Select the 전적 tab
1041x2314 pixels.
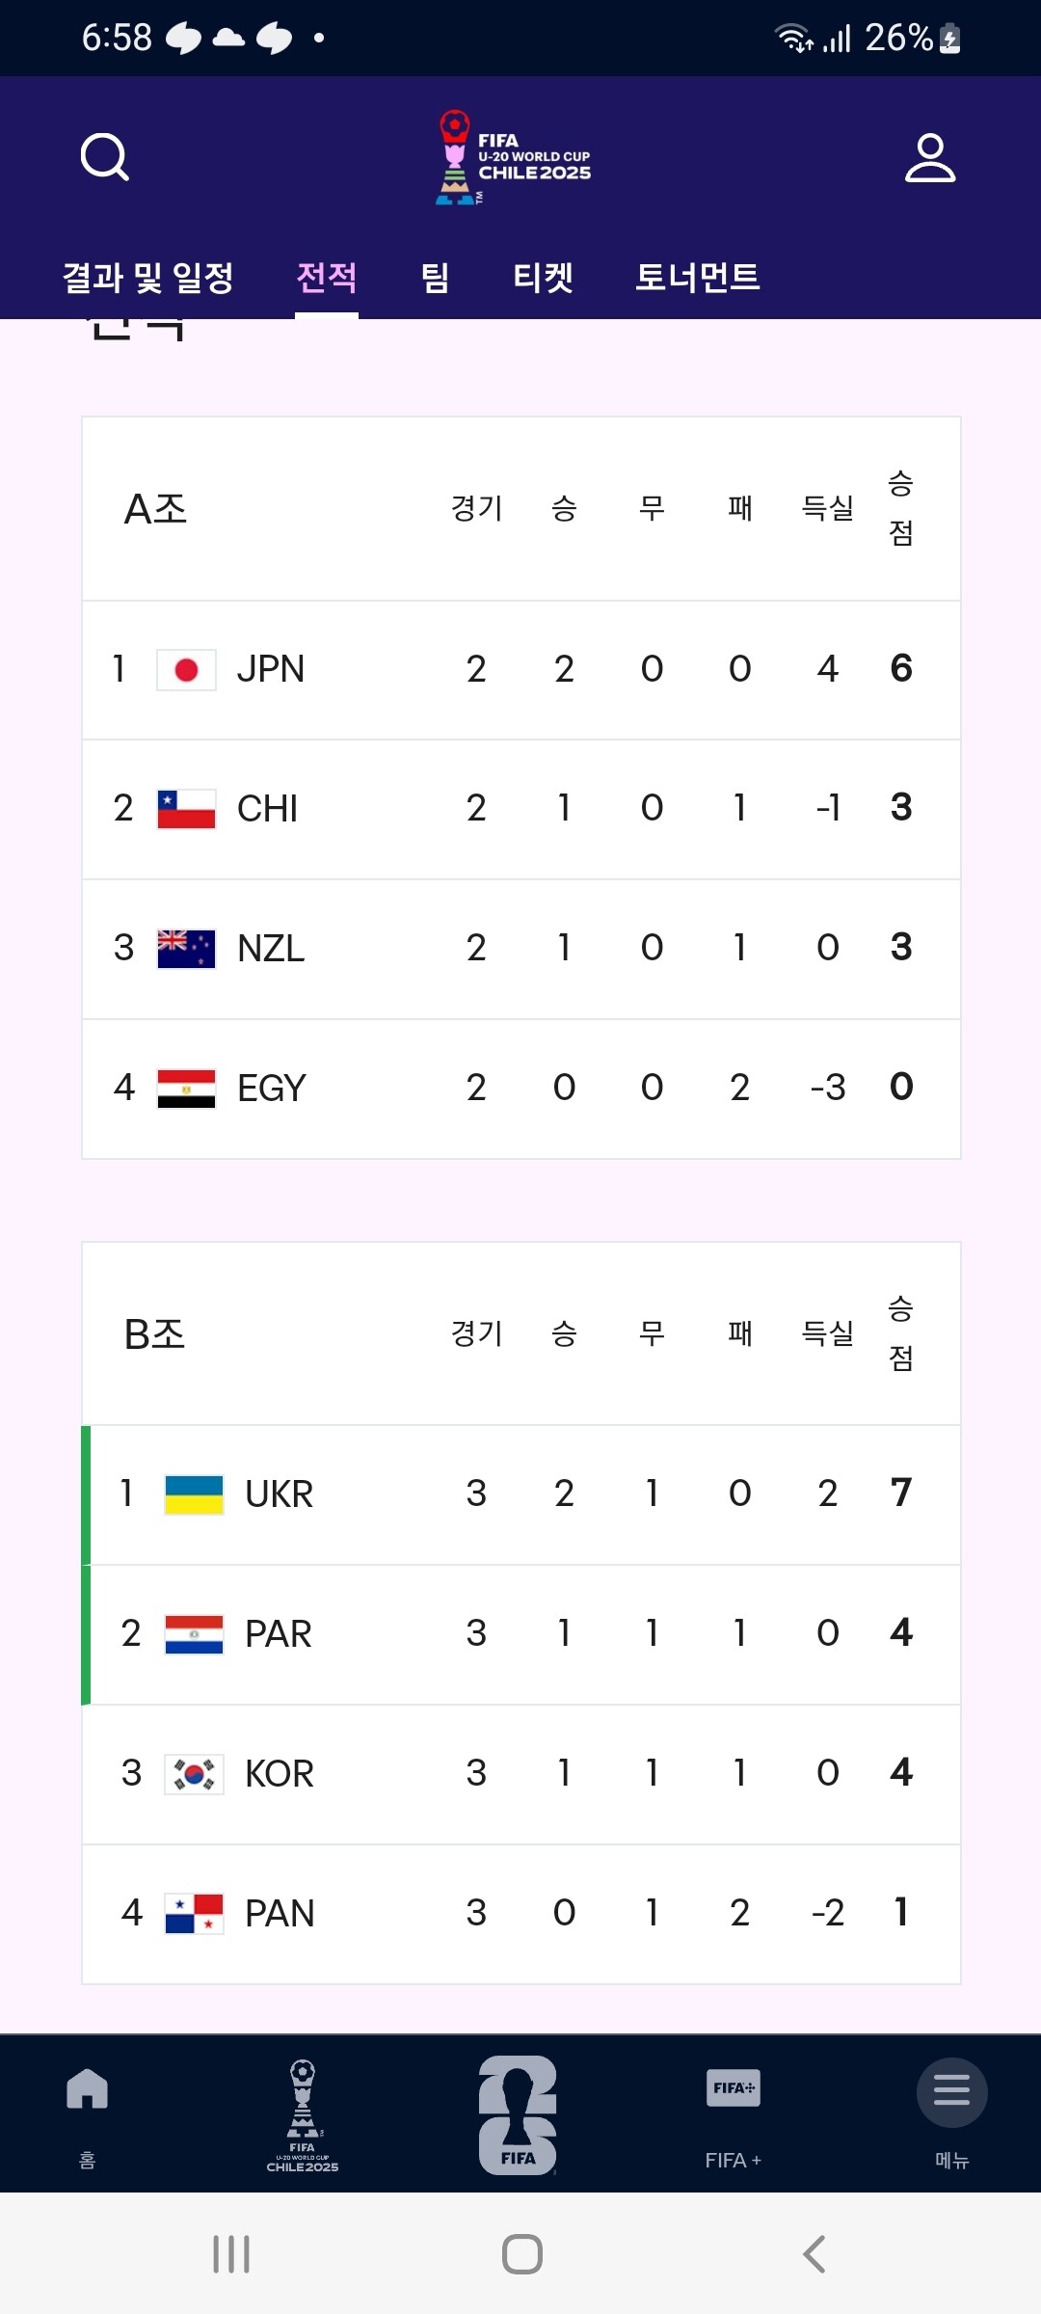tap(327, 278)
